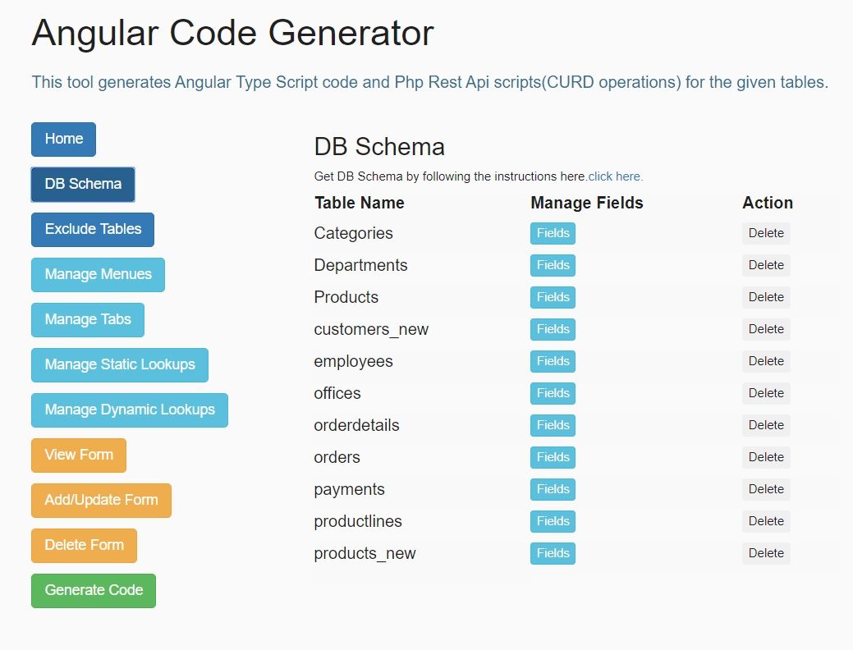Image resolution: width=853 pixels, height=650 pixels.
Task: Open Manage Tabs page
Action: pyautogui.click(x=88, y=320)
